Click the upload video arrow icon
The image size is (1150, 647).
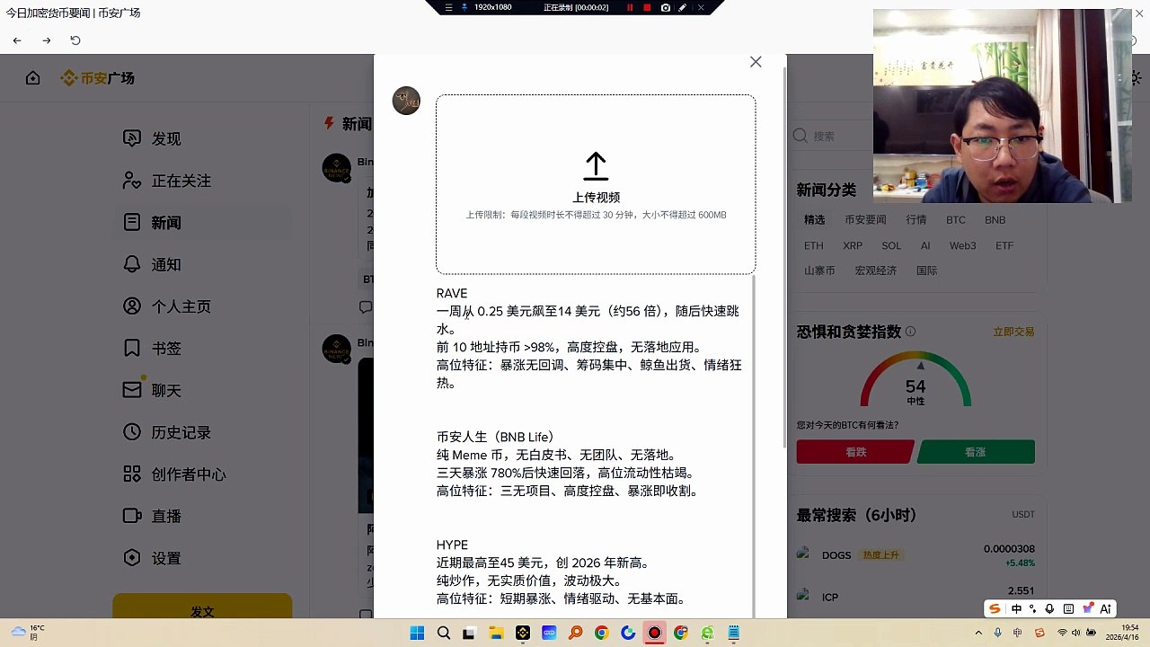(x=596, y=166)
